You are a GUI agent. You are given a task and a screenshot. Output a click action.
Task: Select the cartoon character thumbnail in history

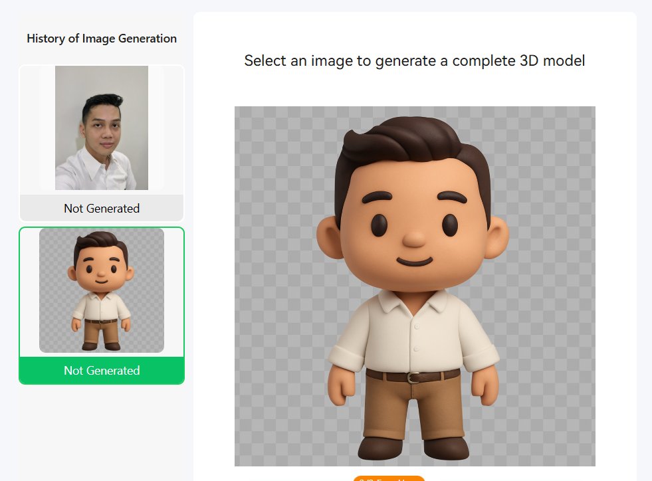[102, 290]
